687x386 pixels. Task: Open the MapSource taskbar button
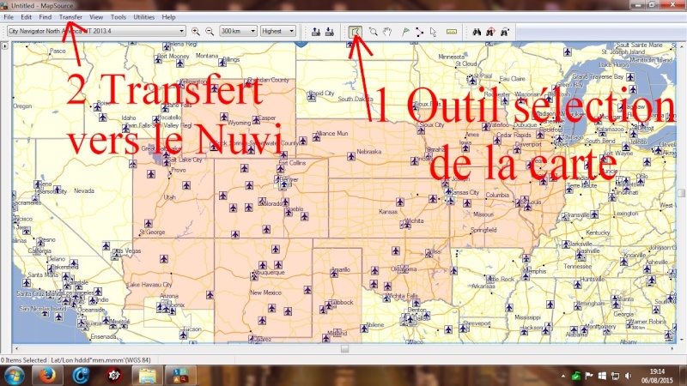[x=180, y=376]
